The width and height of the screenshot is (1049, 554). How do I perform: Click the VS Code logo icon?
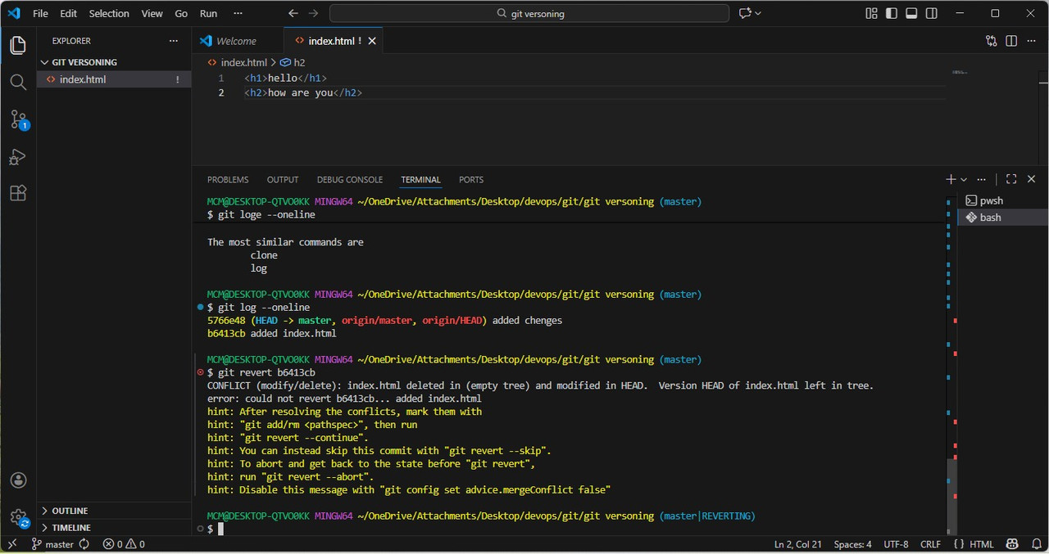pos(13,13)
